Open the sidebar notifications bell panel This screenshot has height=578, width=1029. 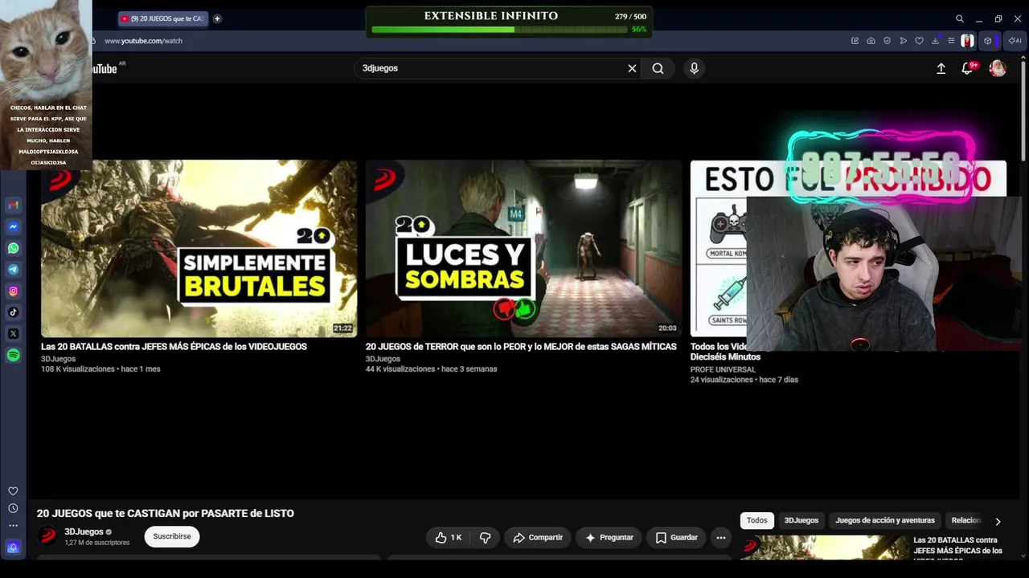click(x=13, y=547)
